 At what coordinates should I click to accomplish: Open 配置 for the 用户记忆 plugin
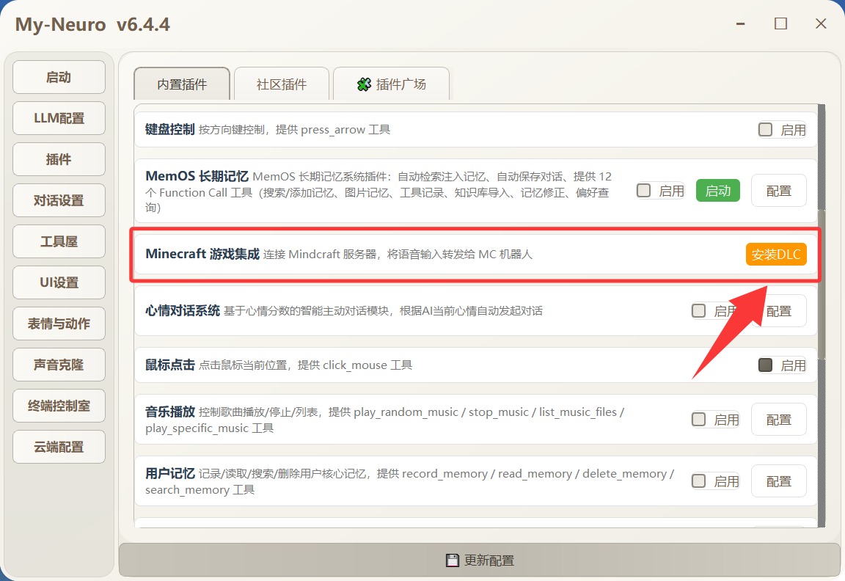779,481
